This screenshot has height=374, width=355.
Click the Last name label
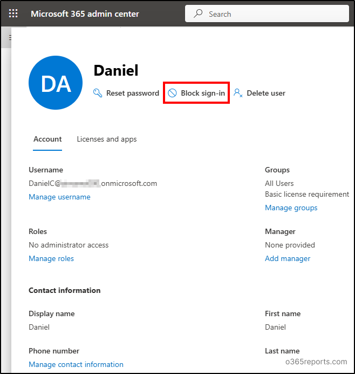coord(282,351)
